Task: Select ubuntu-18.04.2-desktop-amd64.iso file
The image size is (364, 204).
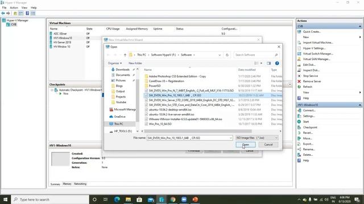Action: pos(170,109)
